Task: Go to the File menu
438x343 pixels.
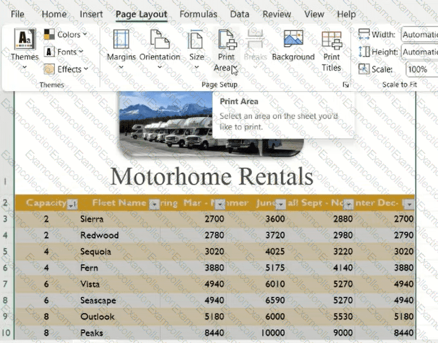Action: (x=17, y=14)
